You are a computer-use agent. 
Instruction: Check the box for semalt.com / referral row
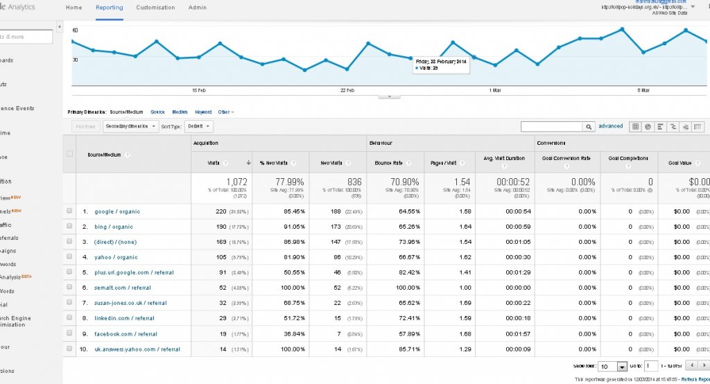click(69, 287)
